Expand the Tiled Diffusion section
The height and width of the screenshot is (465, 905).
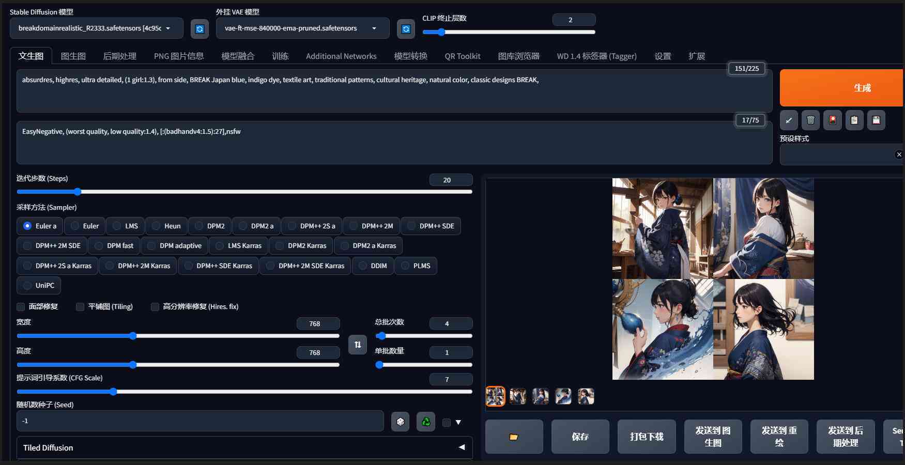[244, 447]
